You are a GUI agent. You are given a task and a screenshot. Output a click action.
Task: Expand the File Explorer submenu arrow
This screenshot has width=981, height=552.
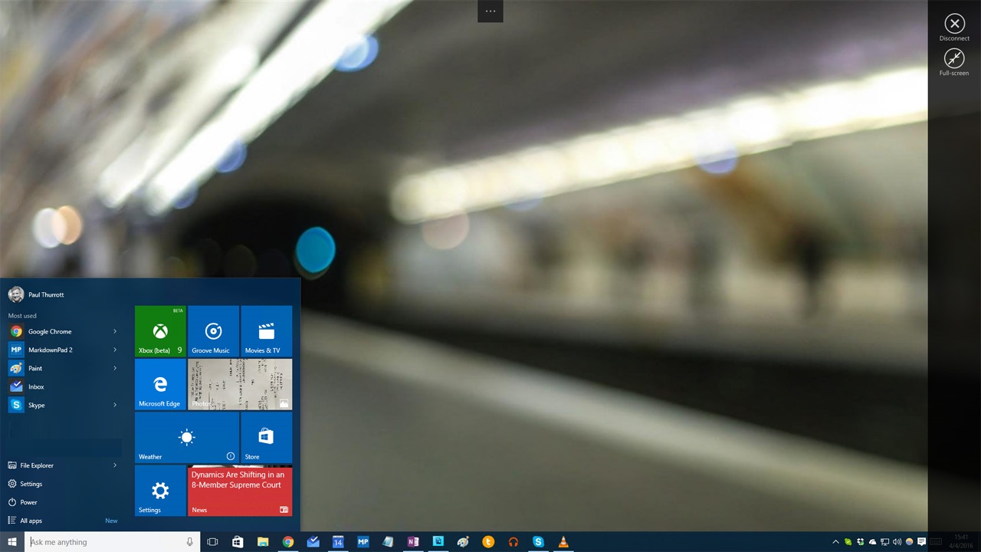[115, 465]
